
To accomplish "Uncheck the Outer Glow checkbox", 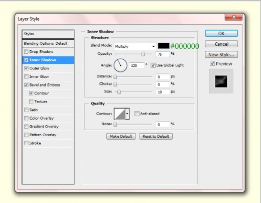I will (x=26, y=68).
